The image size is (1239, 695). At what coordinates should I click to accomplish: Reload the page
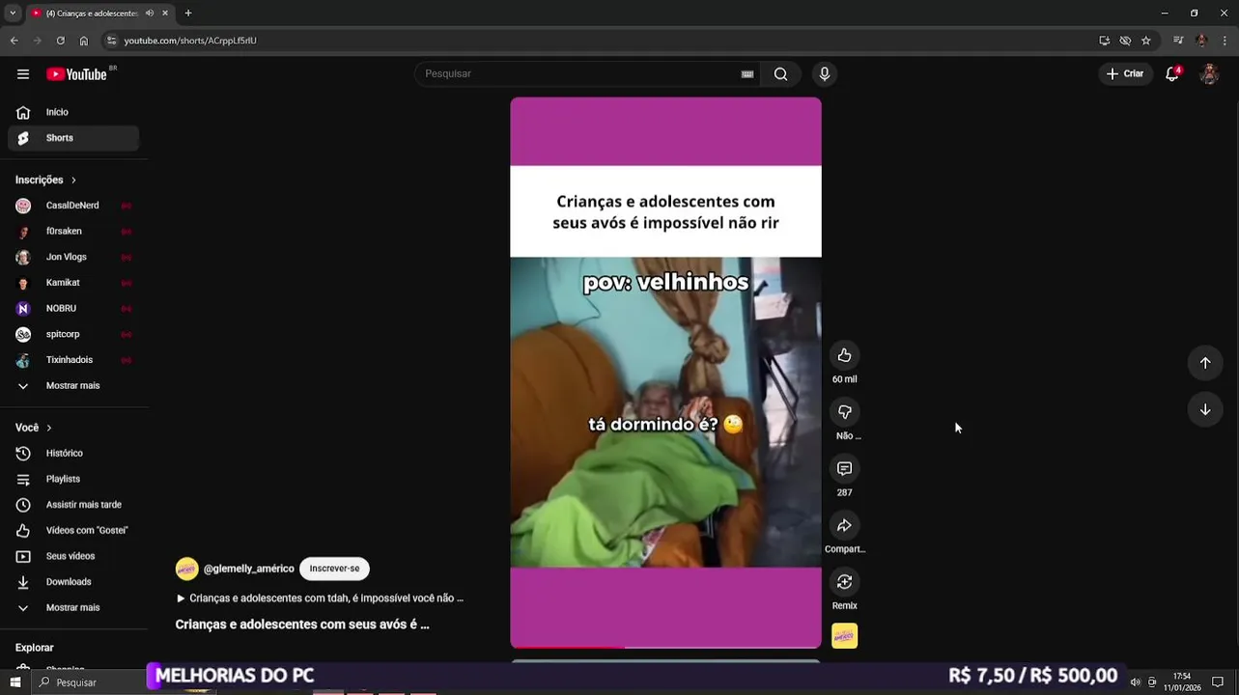pos(60,41)
